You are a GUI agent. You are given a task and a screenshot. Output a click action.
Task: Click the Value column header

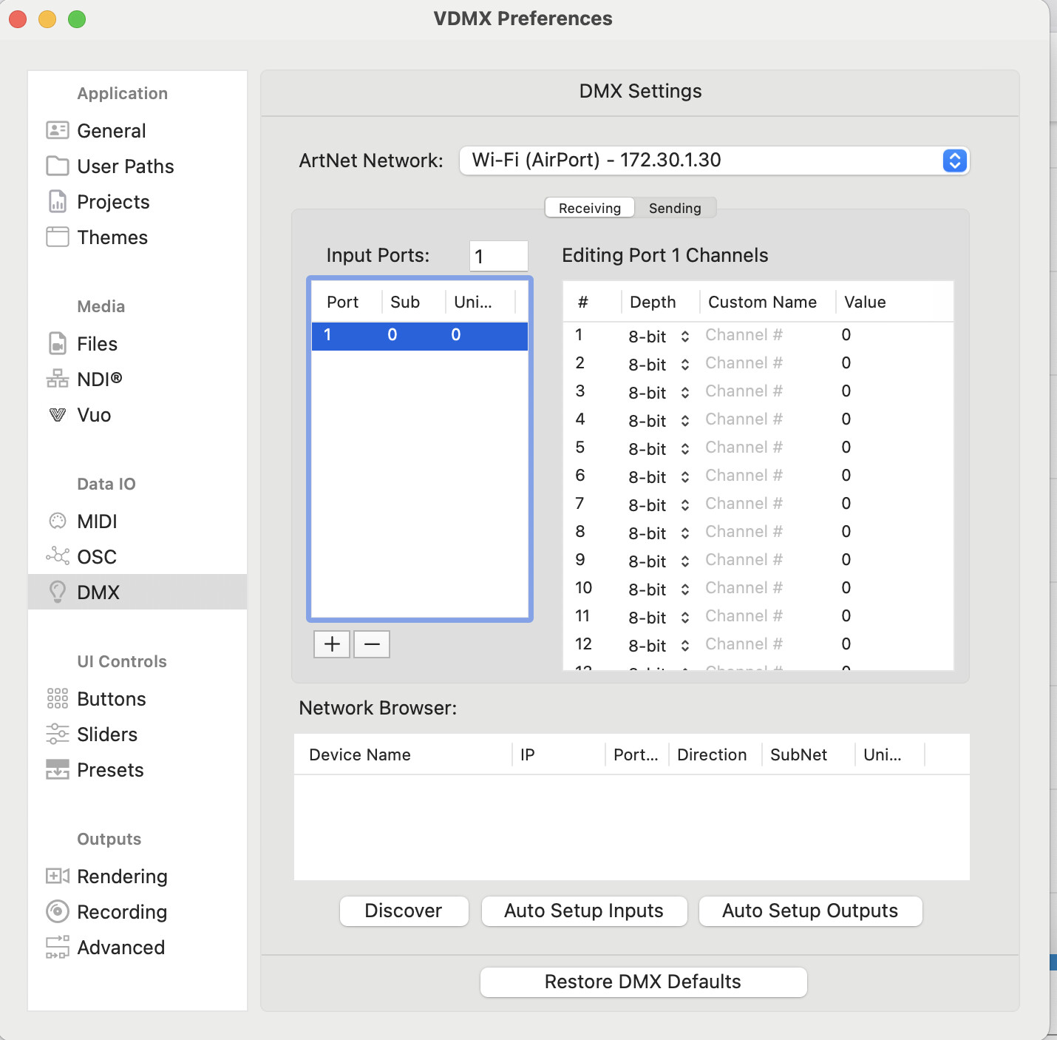click(x=894, y=302)
